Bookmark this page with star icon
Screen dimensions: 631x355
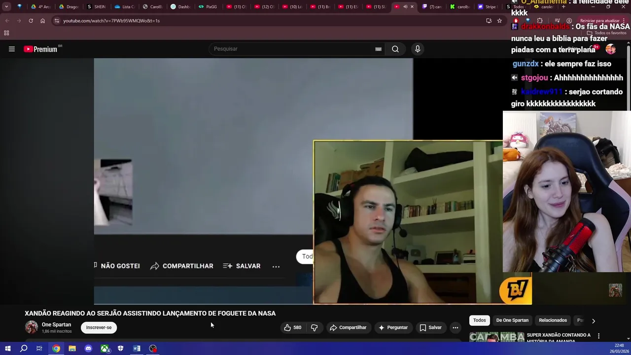pyautogui.click(x=499, y=21)
